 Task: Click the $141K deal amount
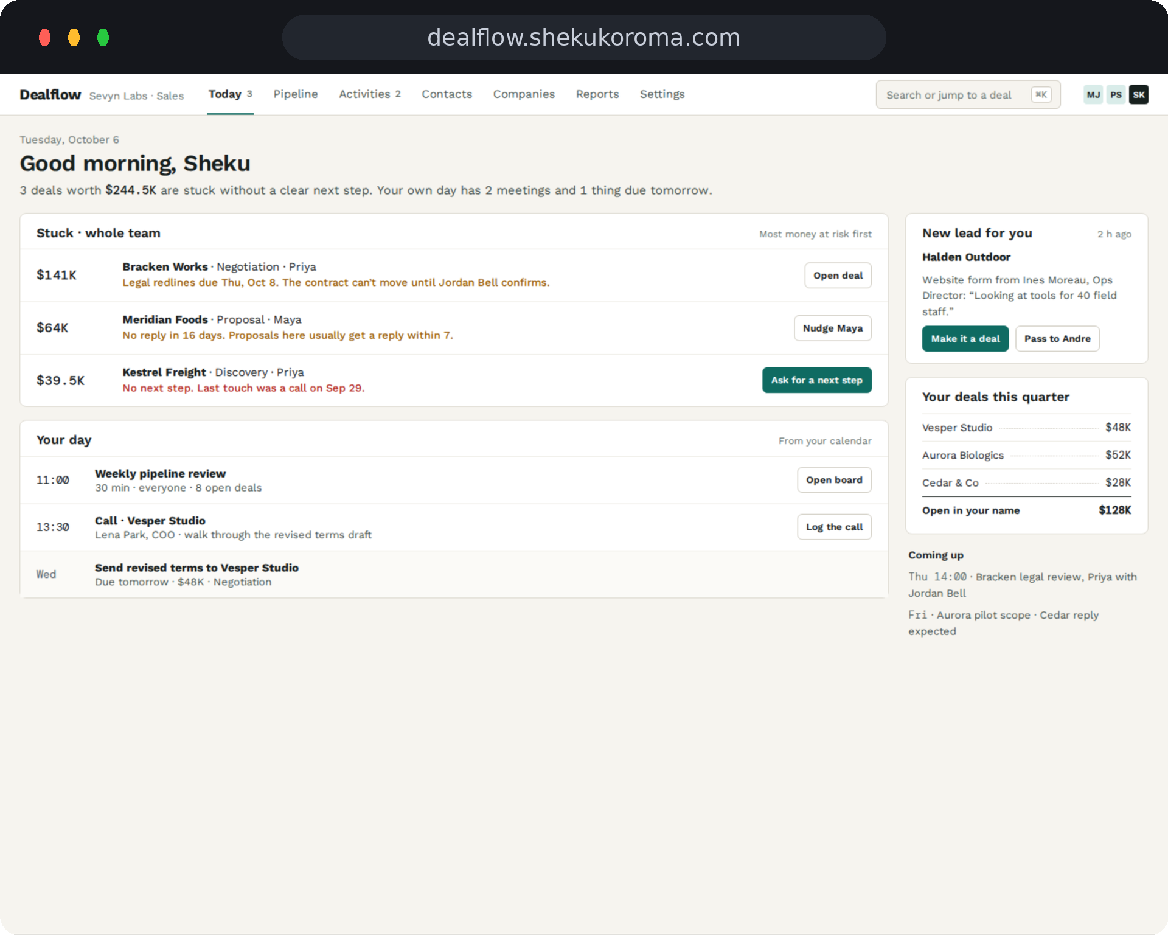(x=57, y=275)
